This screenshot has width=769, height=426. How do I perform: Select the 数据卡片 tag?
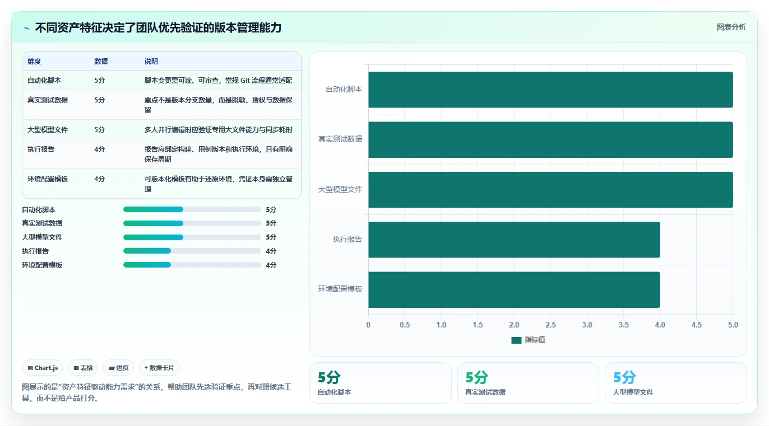(159, 368)
